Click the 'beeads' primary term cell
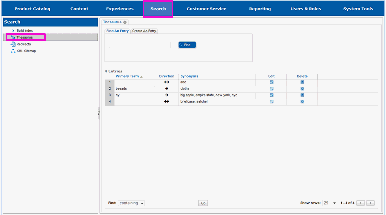The height and width of the screenshot is (215, 386). pyautogui.click(x=134, y=89)
